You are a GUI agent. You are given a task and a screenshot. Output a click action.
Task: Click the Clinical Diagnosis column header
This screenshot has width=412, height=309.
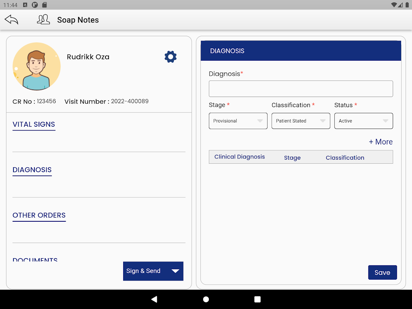pyautogui.click(x=239, y=157)
